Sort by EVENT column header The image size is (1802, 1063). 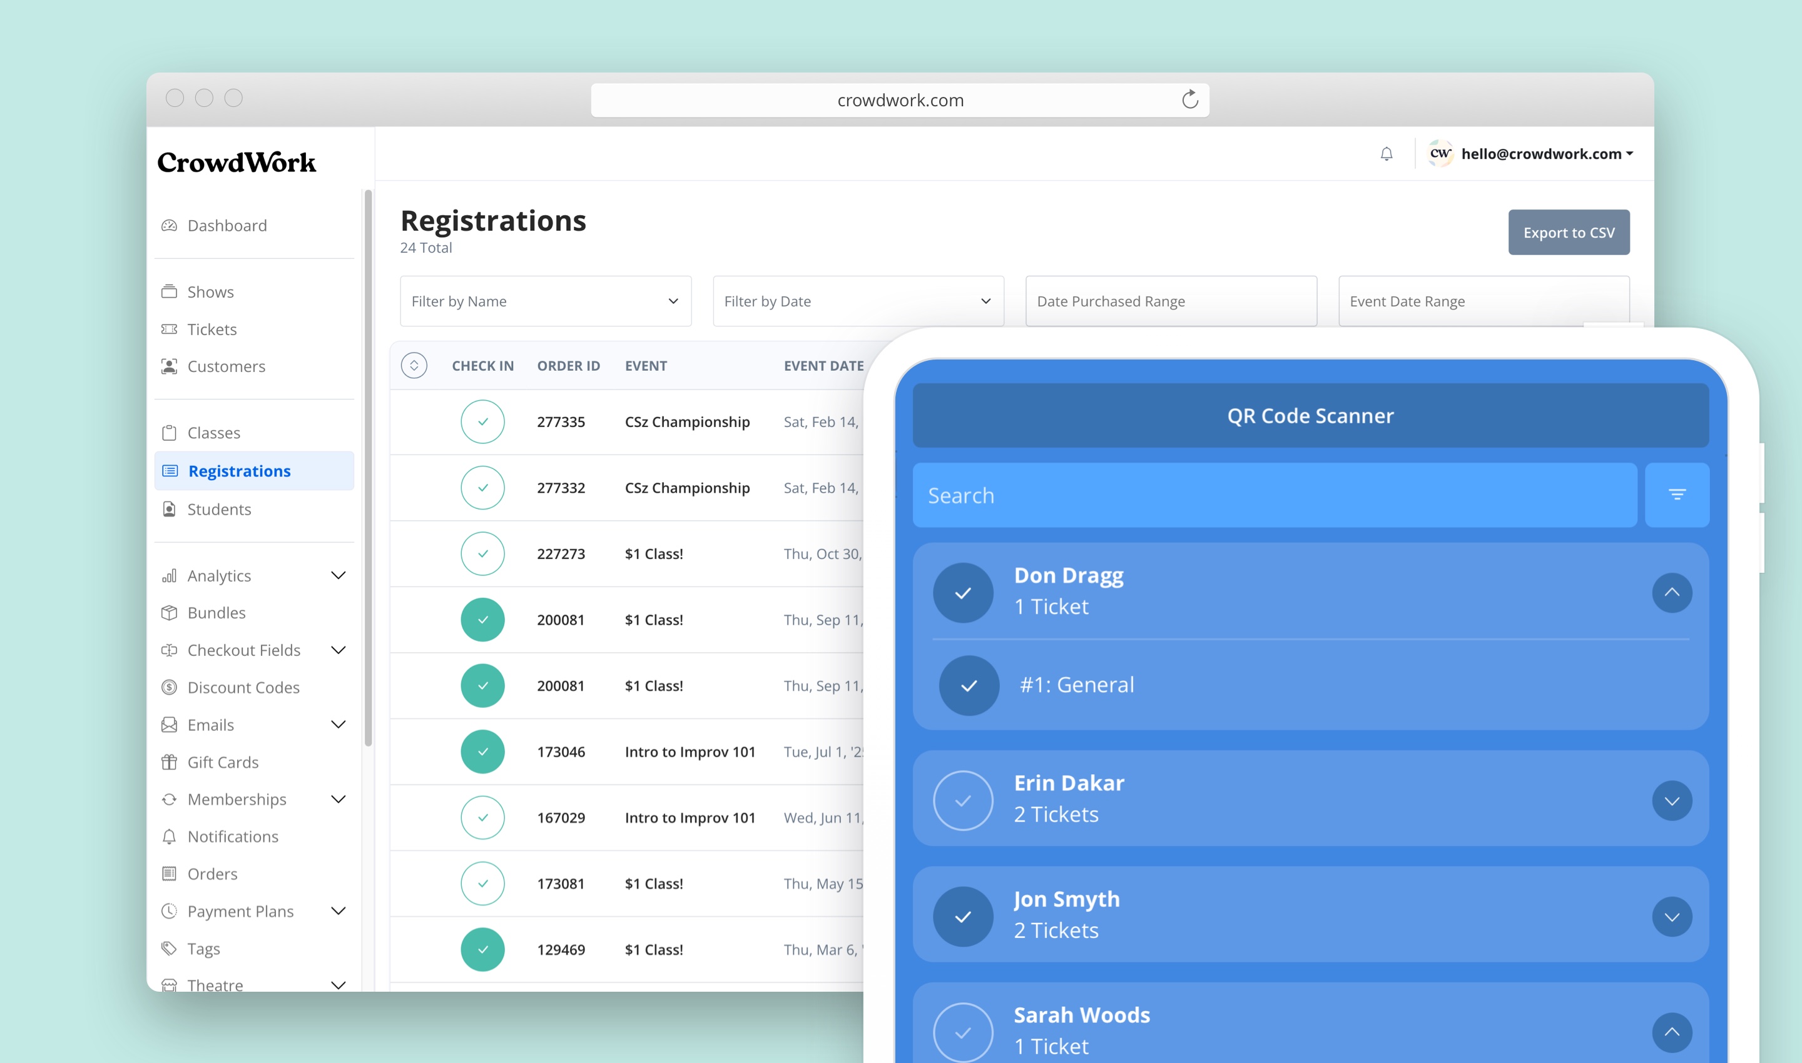pos(646,365)
